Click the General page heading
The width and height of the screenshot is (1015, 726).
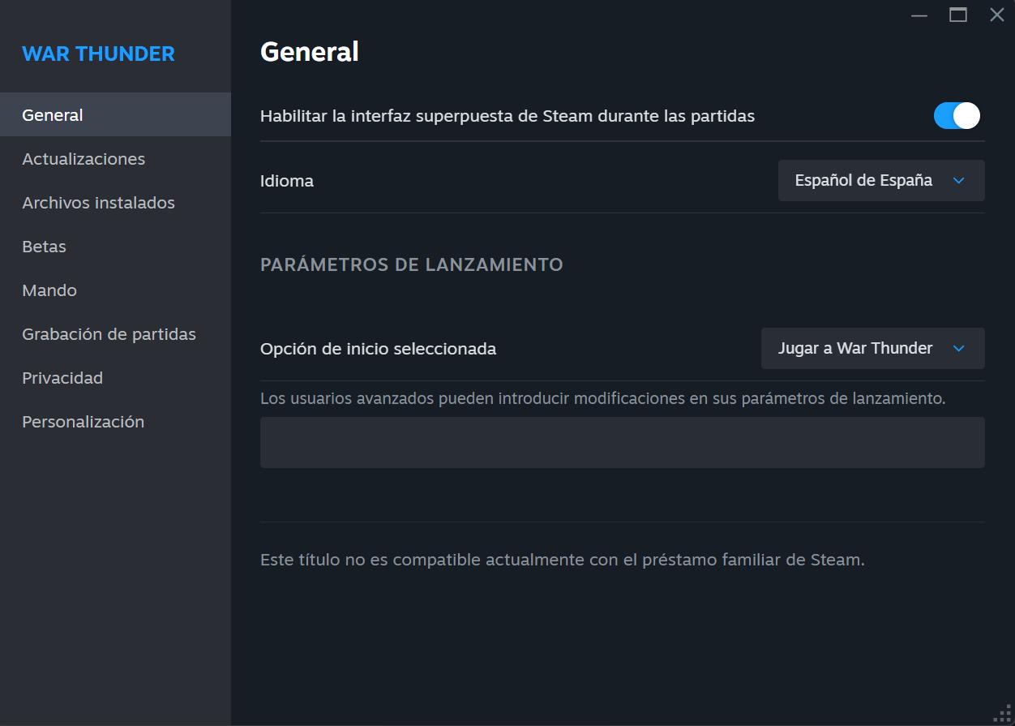tap(309, 52)
